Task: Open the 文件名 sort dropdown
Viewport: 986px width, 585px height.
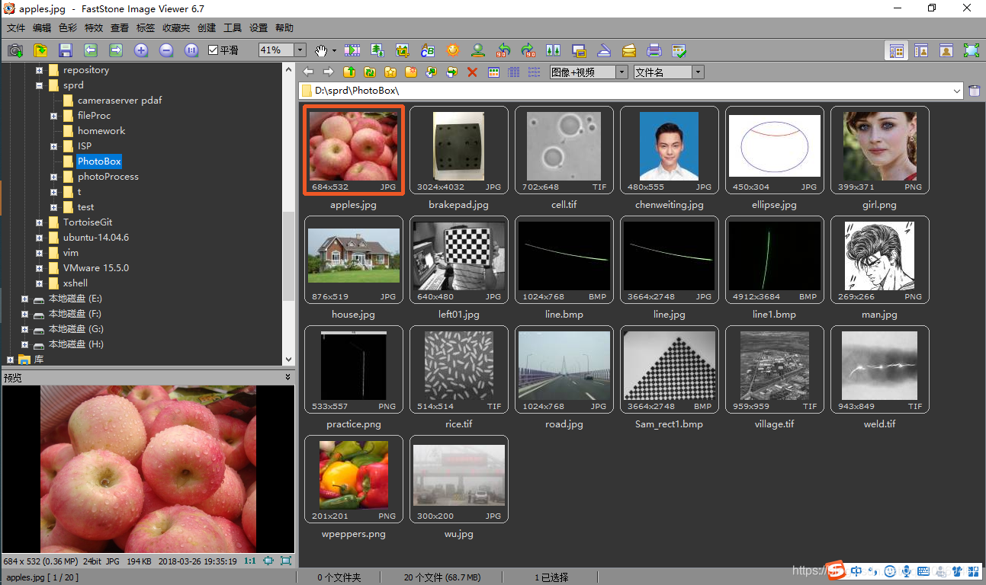Action: pos(698,72)
